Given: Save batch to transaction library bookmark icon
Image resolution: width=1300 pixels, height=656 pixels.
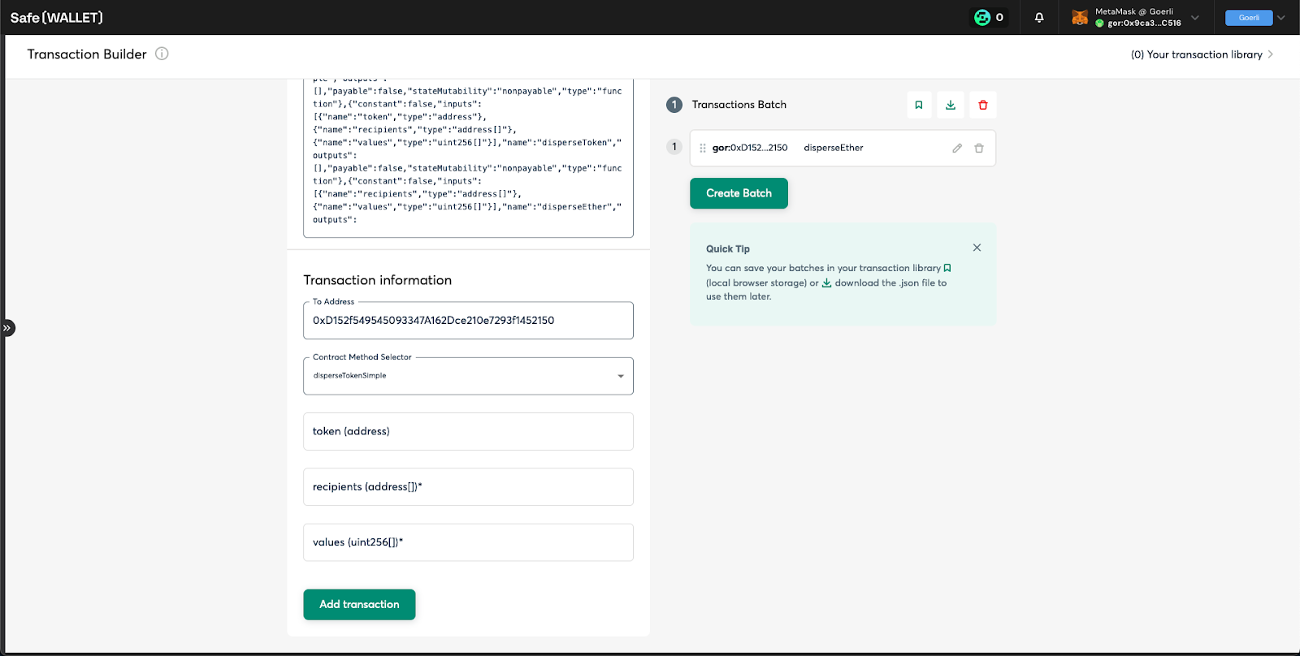Looking at the screenshot, I should tap(919, 105).
